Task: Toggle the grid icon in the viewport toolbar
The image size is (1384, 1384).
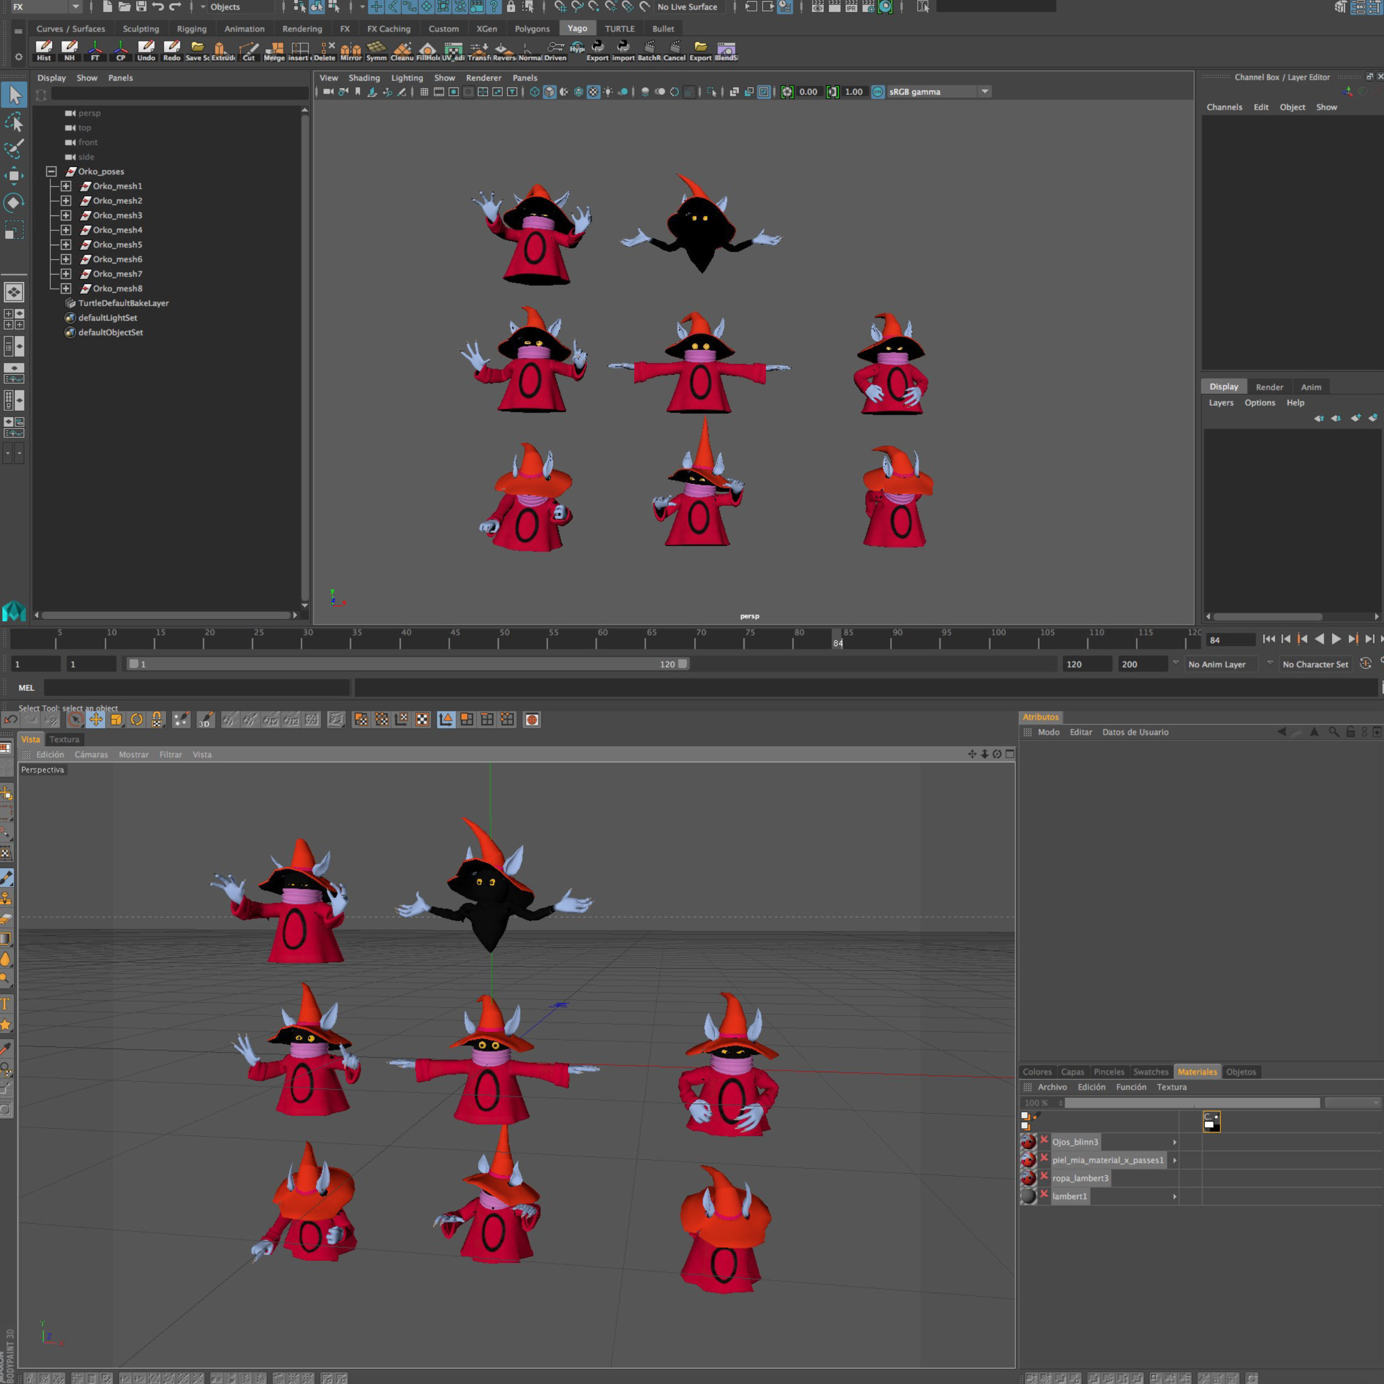Action: tap(424, 92)
